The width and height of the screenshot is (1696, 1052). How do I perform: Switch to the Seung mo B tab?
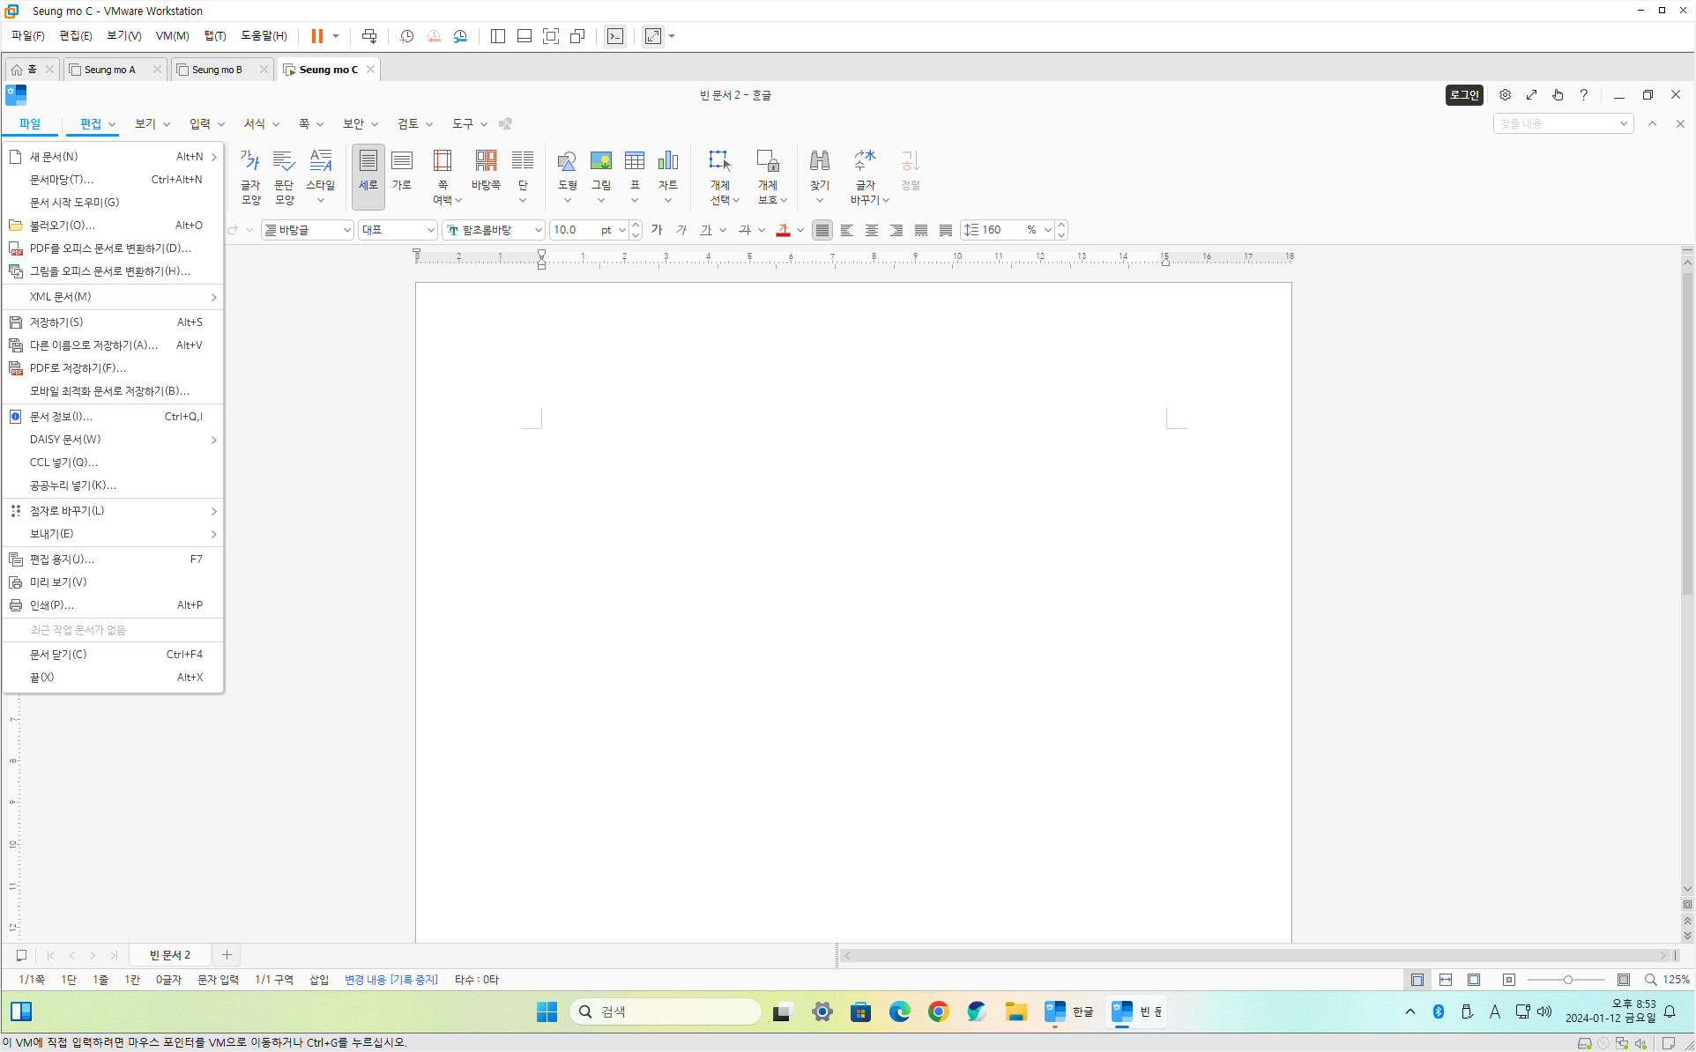coord(217,70)
